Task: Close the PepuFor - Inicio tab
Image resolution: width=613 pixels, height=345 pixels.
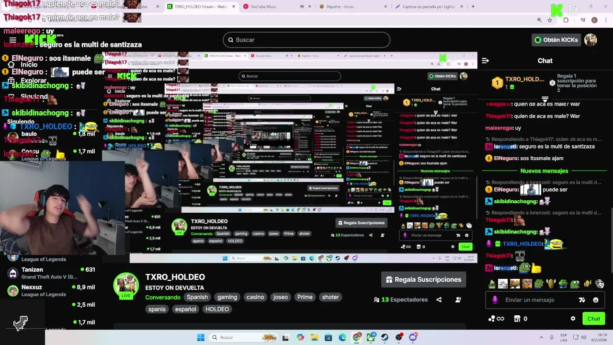Action: click(386, 7)
